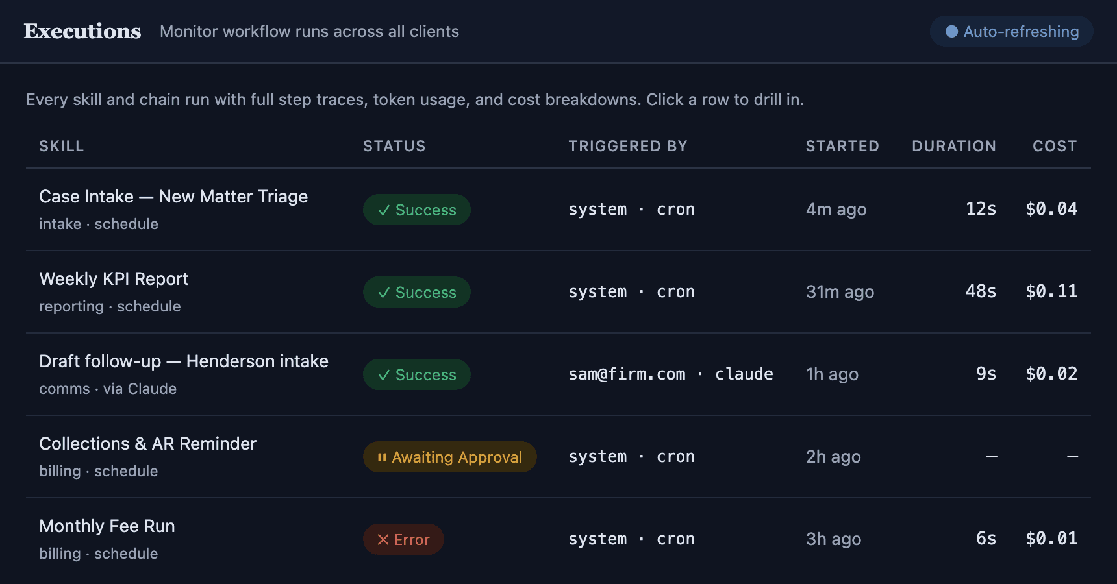
Task: Click the '1h ago' started time
Action: click(x=832, y=374)
